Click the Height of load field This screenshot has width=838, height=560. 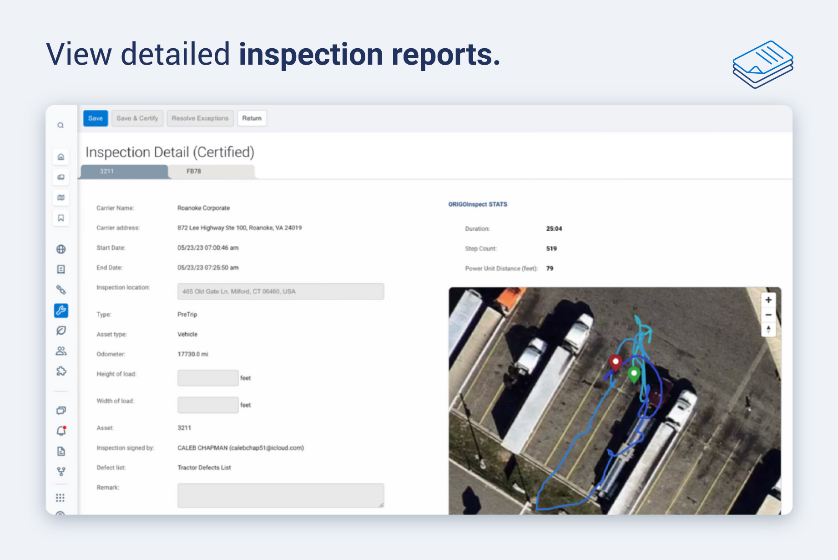coord(208,378)
